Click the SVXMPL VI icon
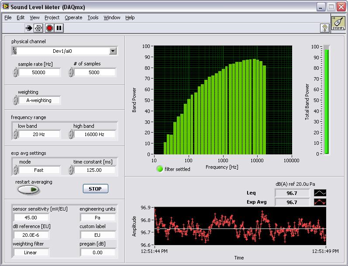Image resolution: width=348 pixels, height=266 pixels. [338, 23]
